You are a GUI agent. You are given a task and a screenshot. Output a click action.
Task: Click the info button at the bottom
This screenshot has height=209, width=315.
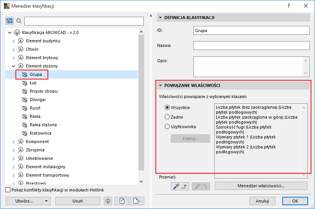[108, 201]
